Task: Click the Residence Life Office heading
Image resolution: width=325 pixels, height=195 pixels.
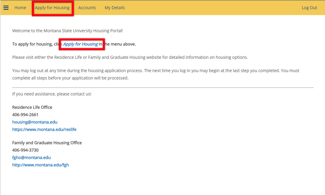Action: 32,107
